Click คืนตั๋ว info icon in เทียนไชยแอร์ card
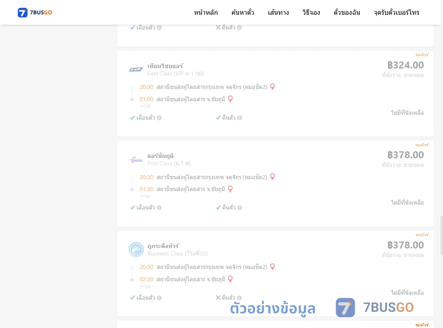Viewport: 443px width, 328px height. (x=240, y=118)
